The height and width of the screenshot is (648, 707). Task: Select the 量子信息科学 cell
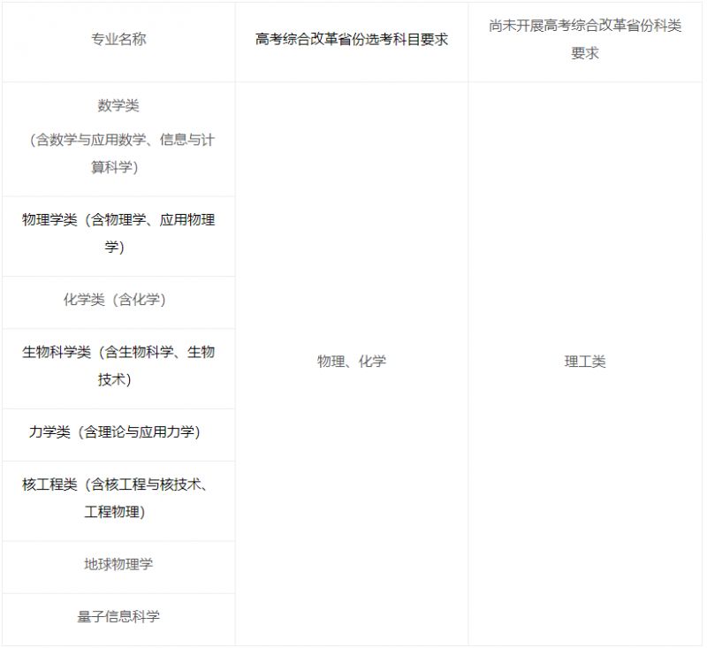pos(118,619)
